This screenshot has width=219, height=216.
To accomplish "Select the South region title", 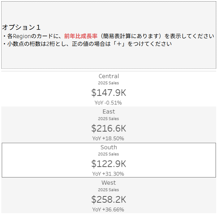I will (109, 147).
